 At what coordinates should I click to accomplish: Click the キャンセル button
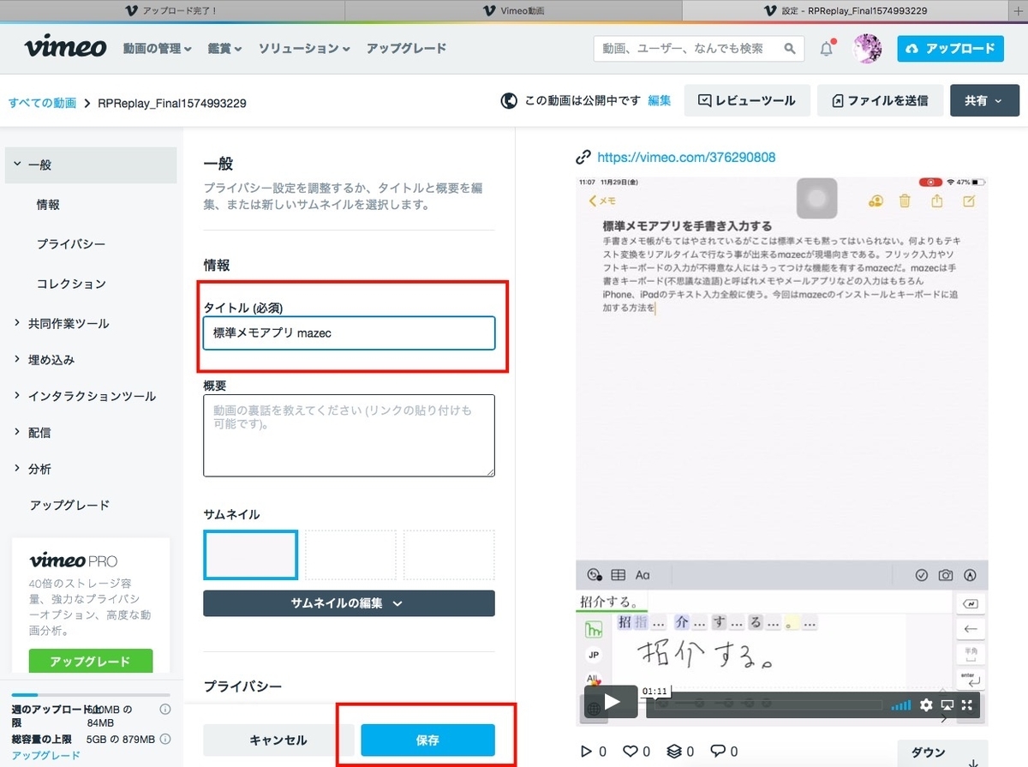coord(278,740)
